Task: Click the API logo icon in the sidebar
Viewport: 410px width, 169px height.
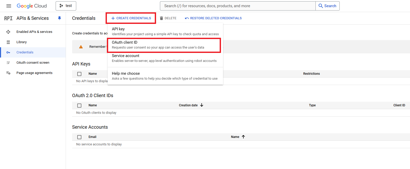Action: tap(8, 18)
